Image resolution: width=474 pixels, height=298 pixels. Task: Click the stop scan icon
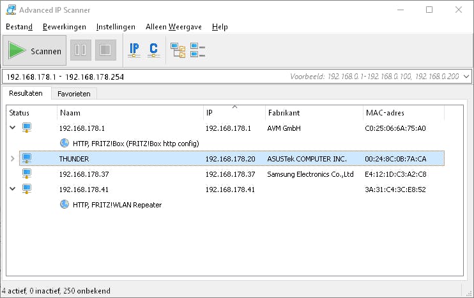pos(105,50)
